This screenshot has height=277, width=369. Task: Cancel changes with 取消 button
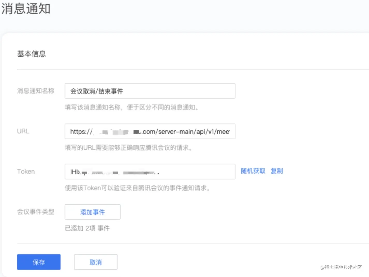[x=96, y=262]
